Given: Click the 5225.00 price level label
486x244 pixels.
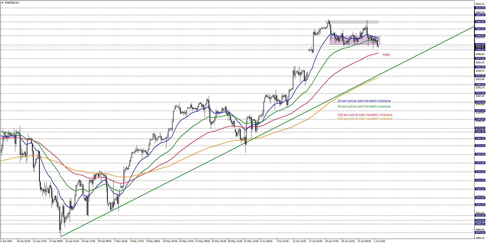Looking at the screenshot, I should (x=480, y=146).
